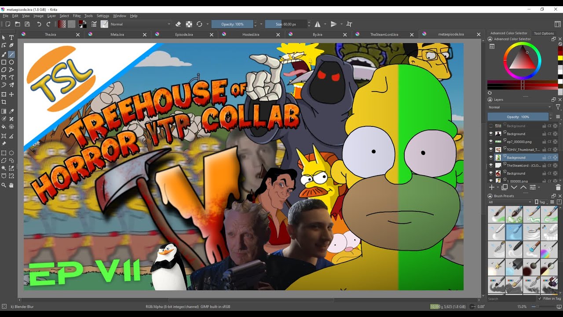This screenshot has width=563, height=317.
Task: Select the Line tool
Action: 11,55
